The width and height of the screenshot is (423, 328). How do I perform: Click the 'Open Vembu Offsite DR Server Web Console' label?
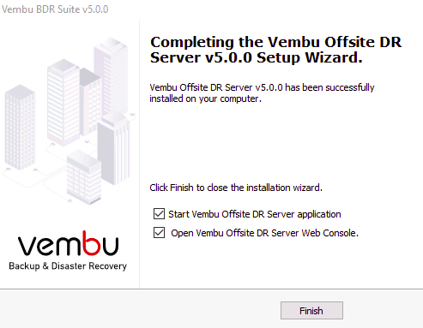pos(264,233)
